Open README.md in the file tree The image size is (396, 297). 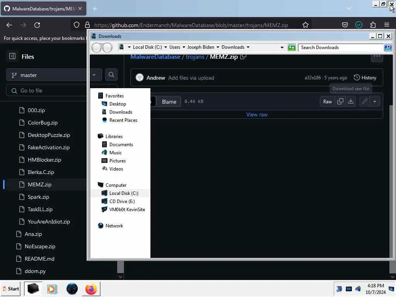point(39,259)
